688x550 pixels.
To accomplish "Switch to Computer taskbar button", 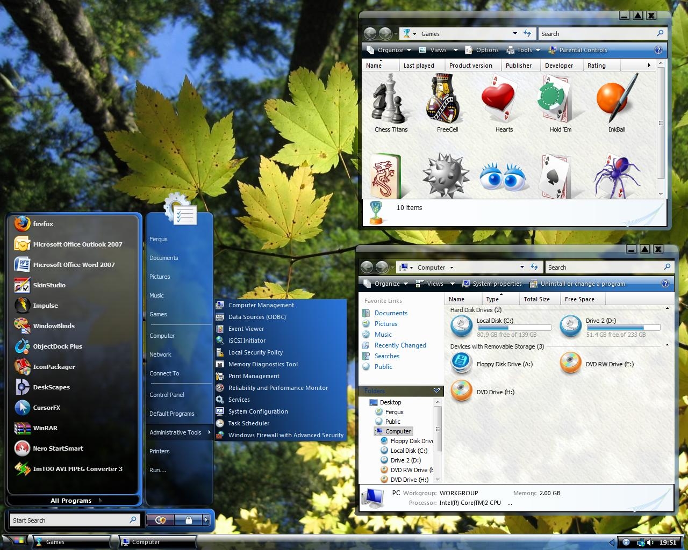I will (156, 542).
